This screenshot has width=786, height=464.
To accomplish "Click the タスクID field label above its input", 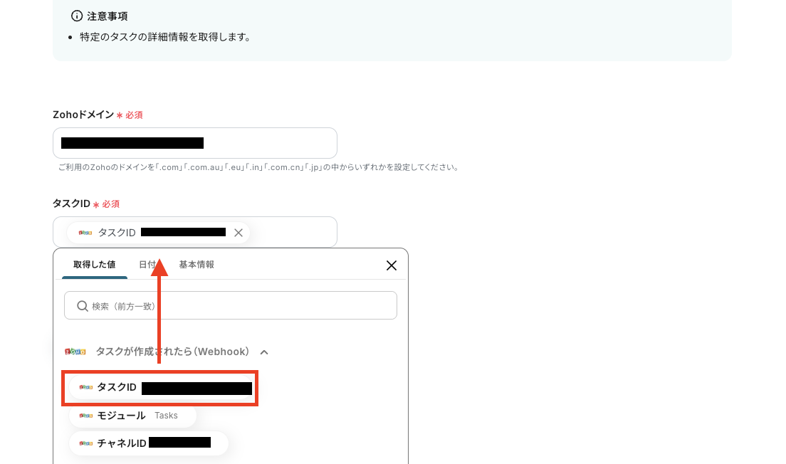I will (71, 204).
